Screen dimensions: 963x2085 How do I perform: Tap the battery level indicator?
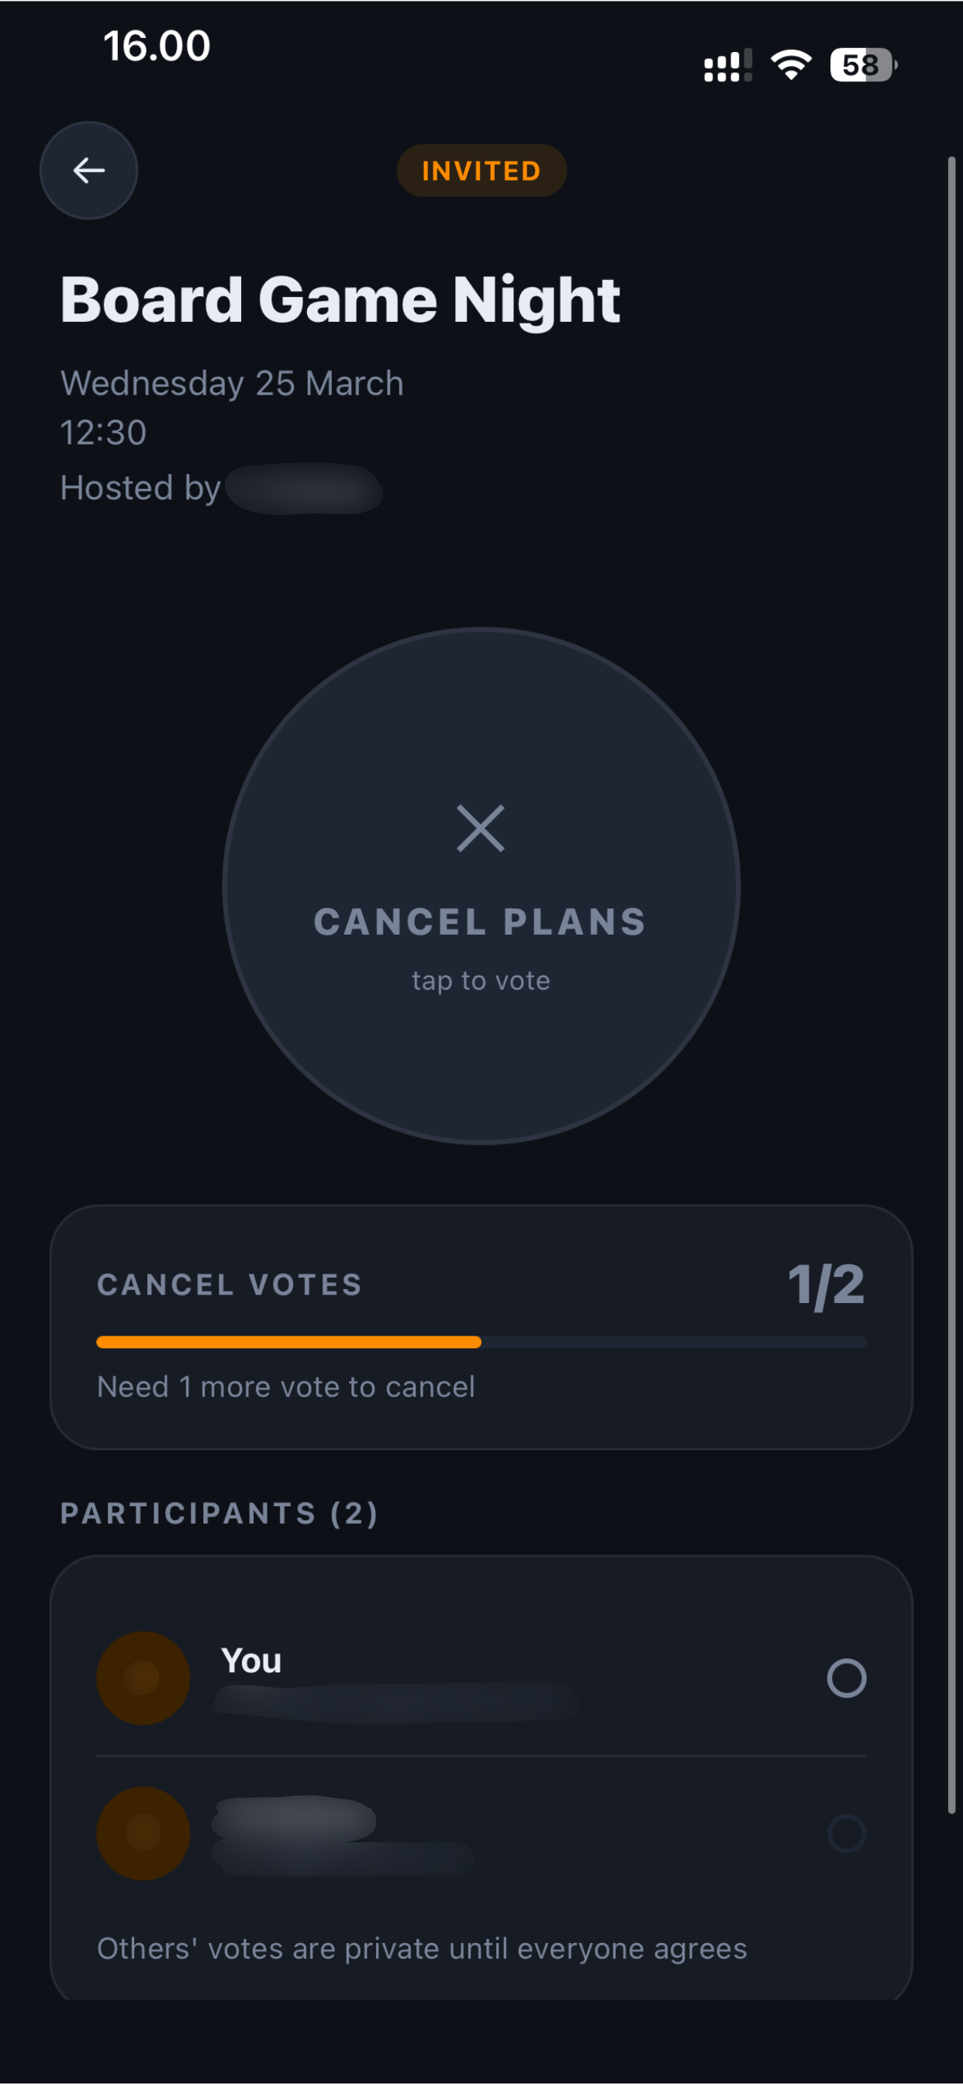click(864, 64)
